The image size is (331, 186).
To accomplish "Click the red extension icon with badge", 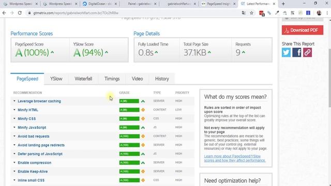I will [x=262, y=13].
